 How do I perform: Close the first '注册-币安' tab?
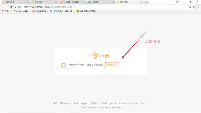tap(28, 2)
